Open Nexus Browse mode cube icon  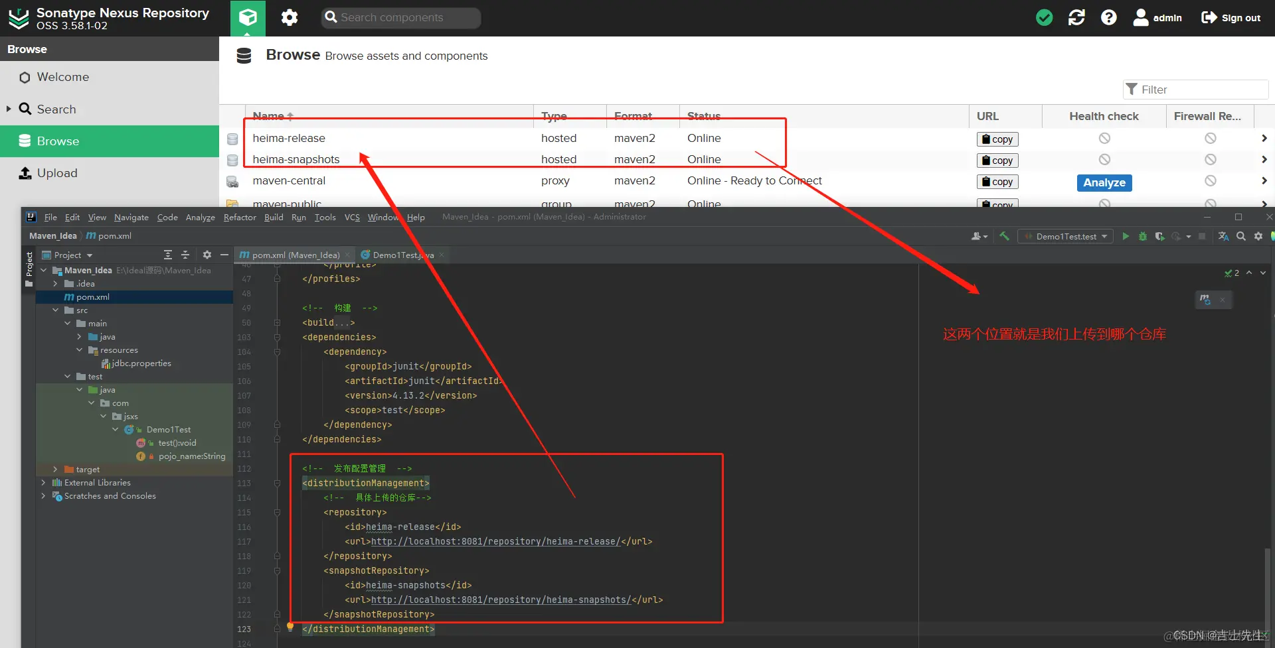click(248, 18)
